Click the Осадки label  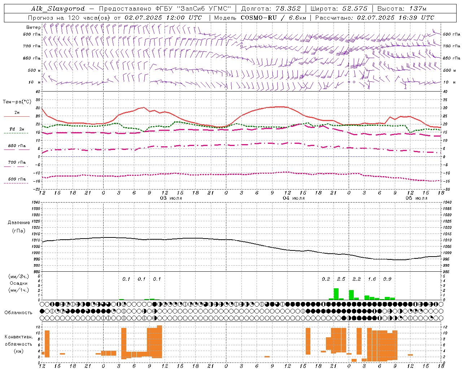coord(19,283)
